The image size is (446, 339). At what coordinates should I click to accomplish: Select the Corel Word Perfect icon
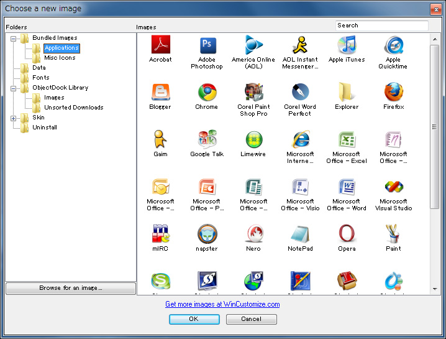pyautogui.click(x=301, y=91)
